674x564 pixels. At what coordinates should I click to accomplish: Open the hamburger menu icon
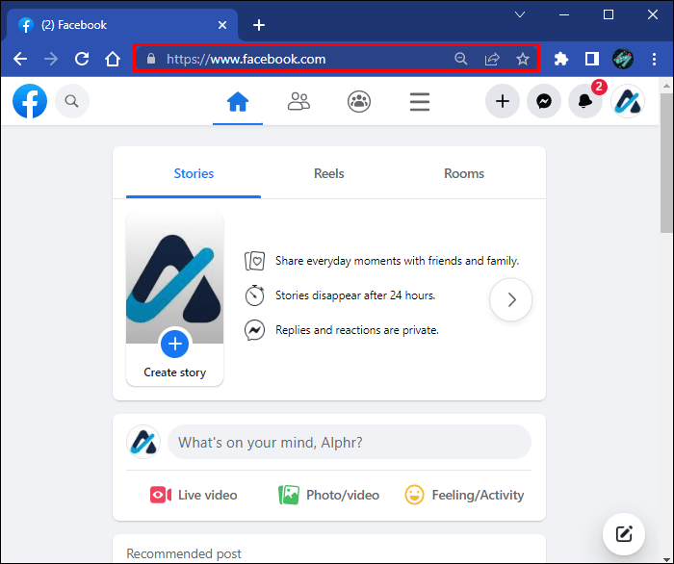pos(420,102)
